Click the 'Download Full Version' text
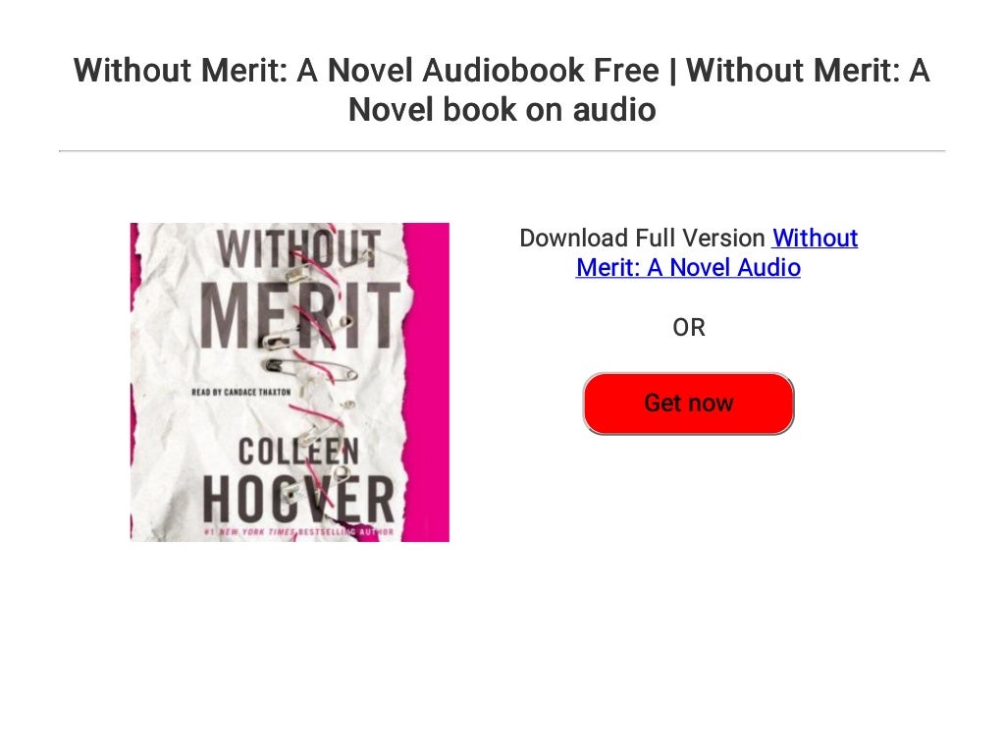 (642, 238)
